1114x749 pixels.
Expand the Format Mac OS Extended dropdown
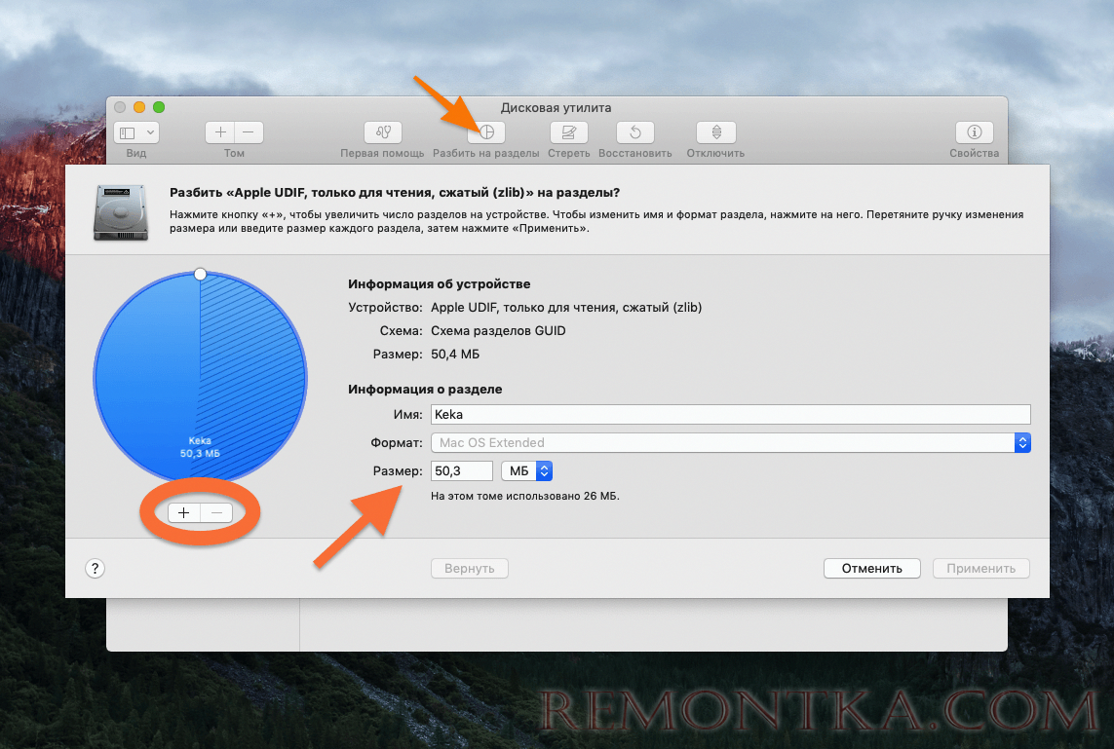click(1022, 443)
